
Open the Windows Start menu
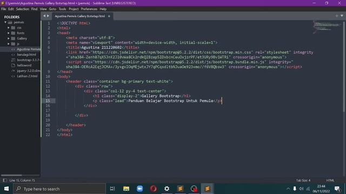tap(6, 189)
